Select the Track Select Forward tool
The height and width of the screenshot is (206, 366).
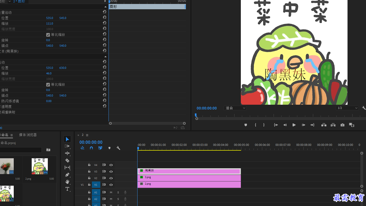67,146
